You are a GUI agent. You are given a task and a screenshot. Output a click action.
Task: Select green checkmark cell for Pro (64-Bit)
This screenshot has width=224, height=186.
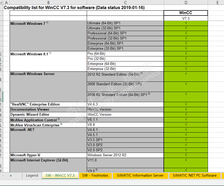186,54
